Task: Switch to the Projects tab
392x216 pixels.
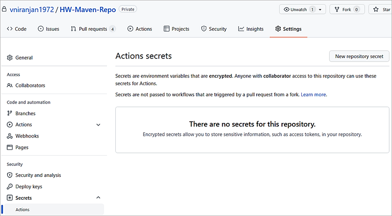Action: click(x=177, y=29)
